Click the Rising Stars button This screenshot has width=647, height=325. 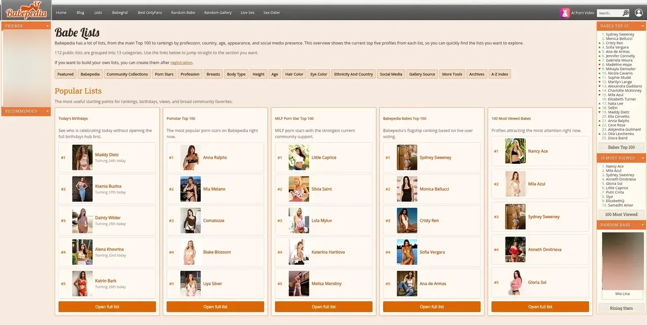click(x=621, y=308)
